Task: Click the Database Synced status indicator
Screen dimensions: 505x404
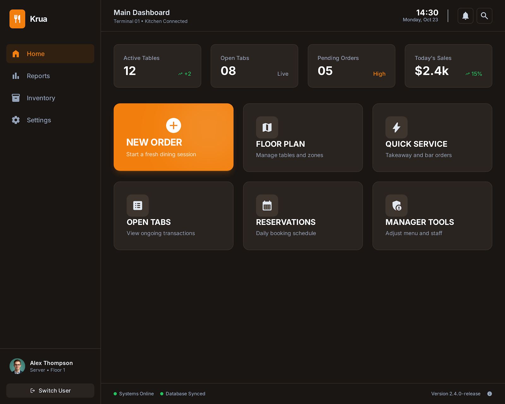Action: pyautogui.click(x=182, y=394)
